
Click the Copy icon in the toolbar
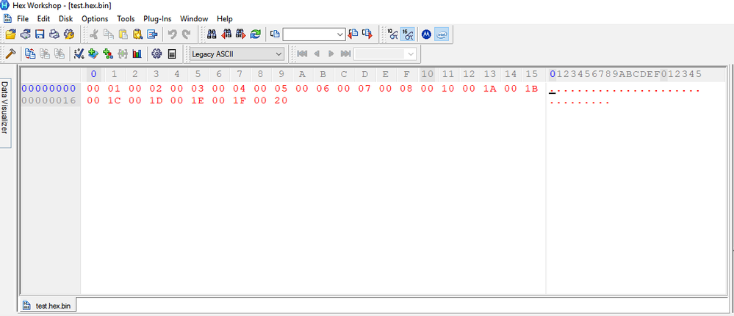click(109, 34)
